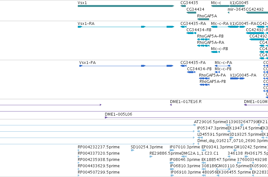
Task: Click the l(1)G0045-RA transcript label
Action: [x=243, y=24]
